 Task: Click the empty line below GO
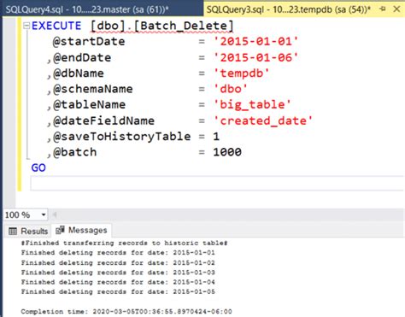pyautogui.click(x=216, y=183)
